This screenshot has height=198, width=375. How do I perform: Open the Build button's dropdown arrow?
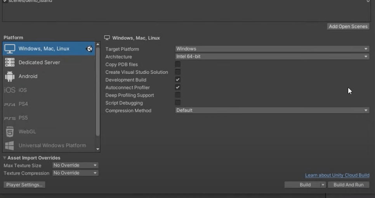[x=323, y=185]
